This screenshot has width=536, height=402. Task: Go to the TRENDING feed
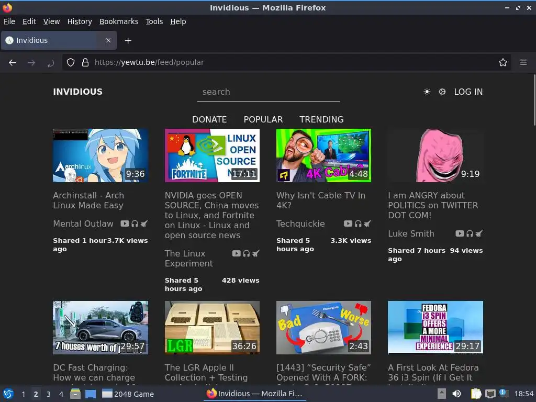point(322,119)
